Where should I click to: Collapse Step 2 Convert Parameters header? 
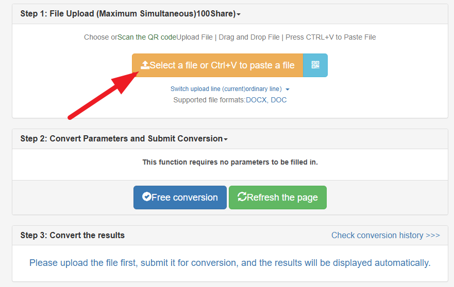pyautogui.click(x=124, y=139)
